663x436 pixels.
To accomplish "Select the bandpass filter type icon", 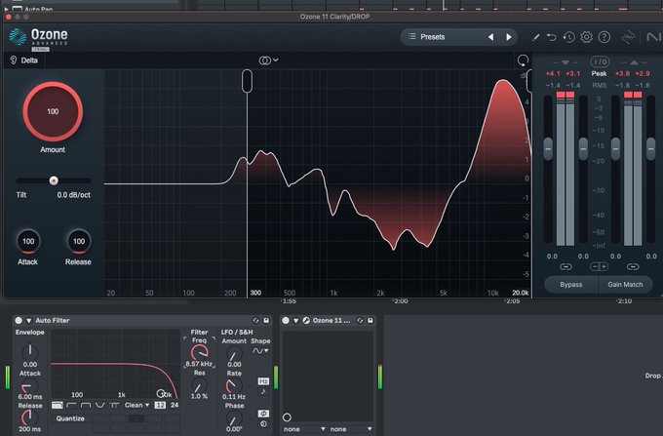I will (x=86, y=405).
